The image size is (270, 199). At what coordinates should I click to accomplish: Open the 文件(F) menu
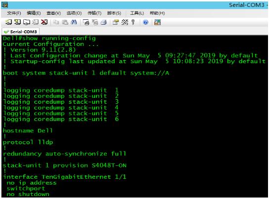(14, 13)
